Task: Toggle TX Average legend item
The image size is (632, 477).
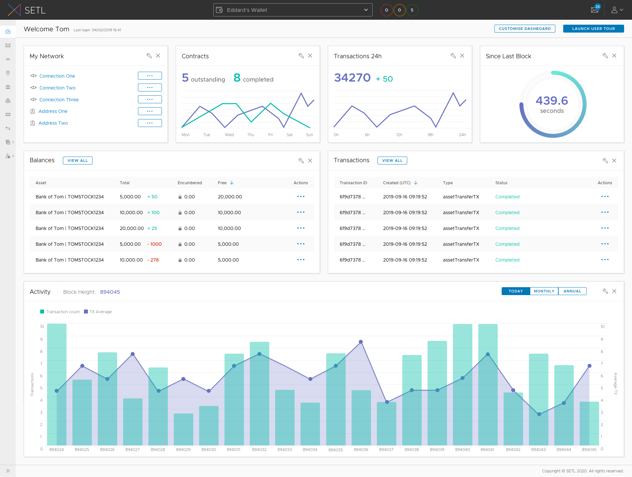Action: pos(98,312)
